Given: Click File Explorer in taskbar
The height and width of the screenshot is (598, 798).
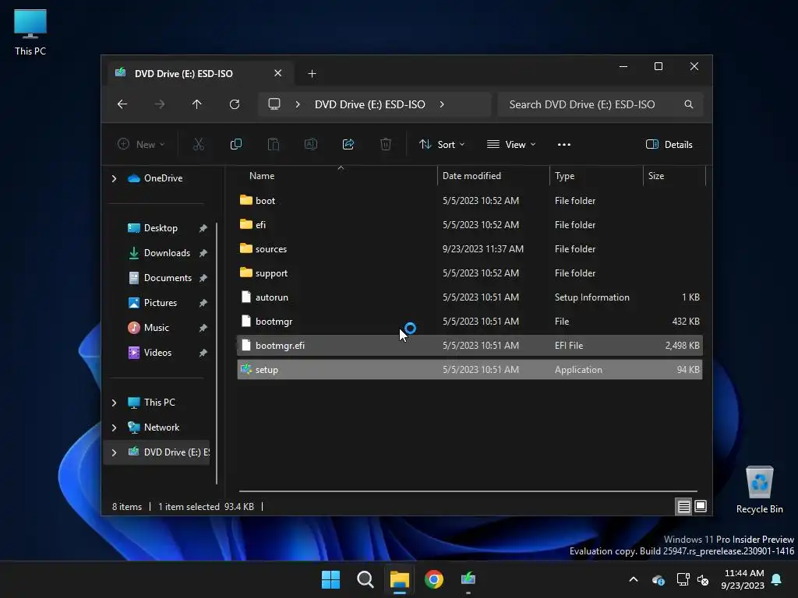Looking at the screenshot, I should (400, 579).
